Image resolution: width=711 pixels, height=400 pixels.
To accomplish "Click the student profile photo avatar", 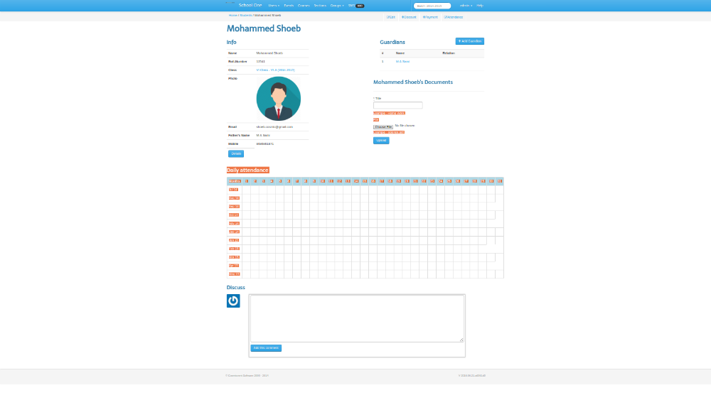I will click(x=279, y=98).
